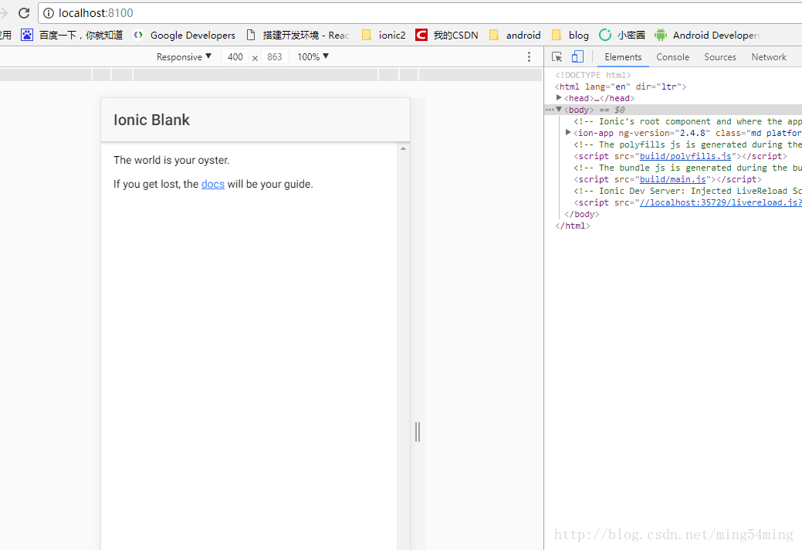This screenshot has height=550, width=802.
Task: Open the Android Developers bookmark
Action: pyautogui.click(x=708, y=35)
